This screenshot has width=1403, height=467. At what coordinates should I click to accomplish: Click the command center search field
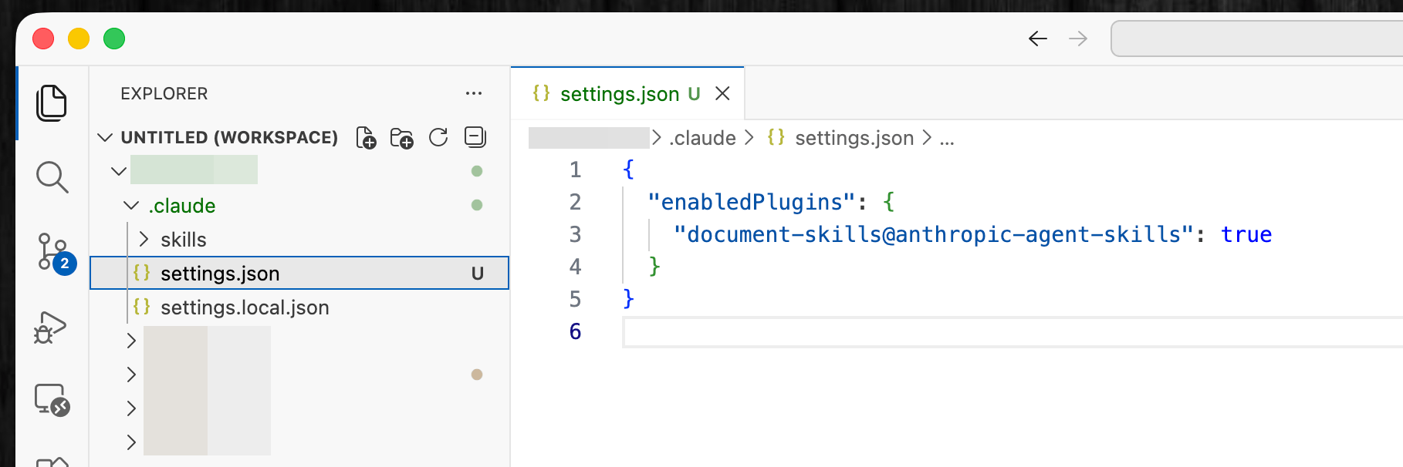(1256, 39)
